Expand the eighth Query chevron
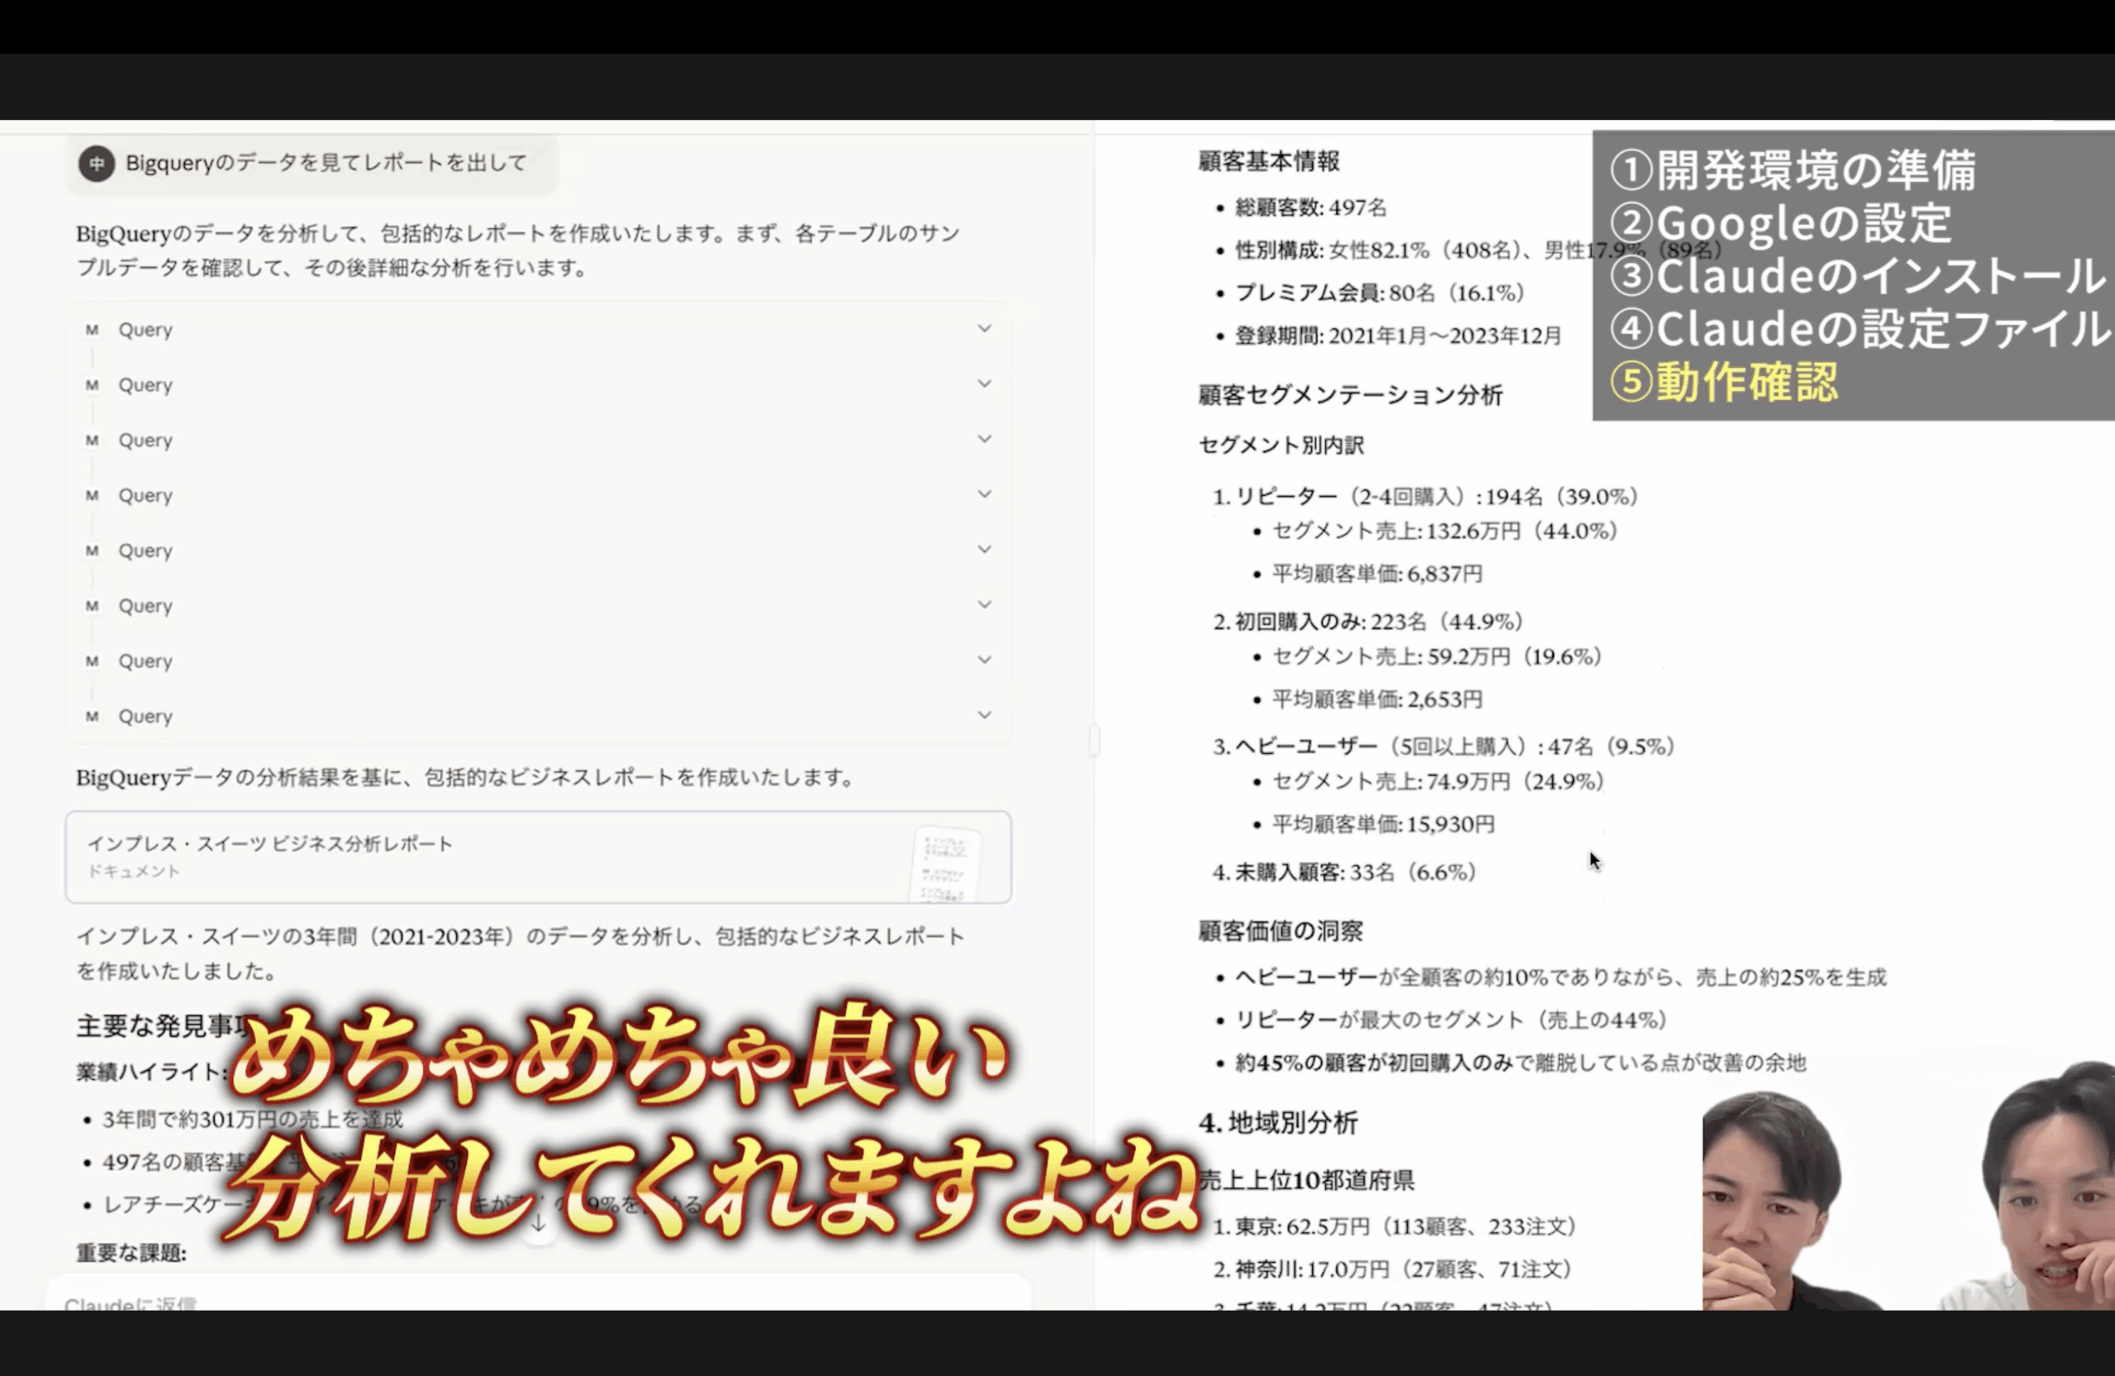 click(984, 714)
